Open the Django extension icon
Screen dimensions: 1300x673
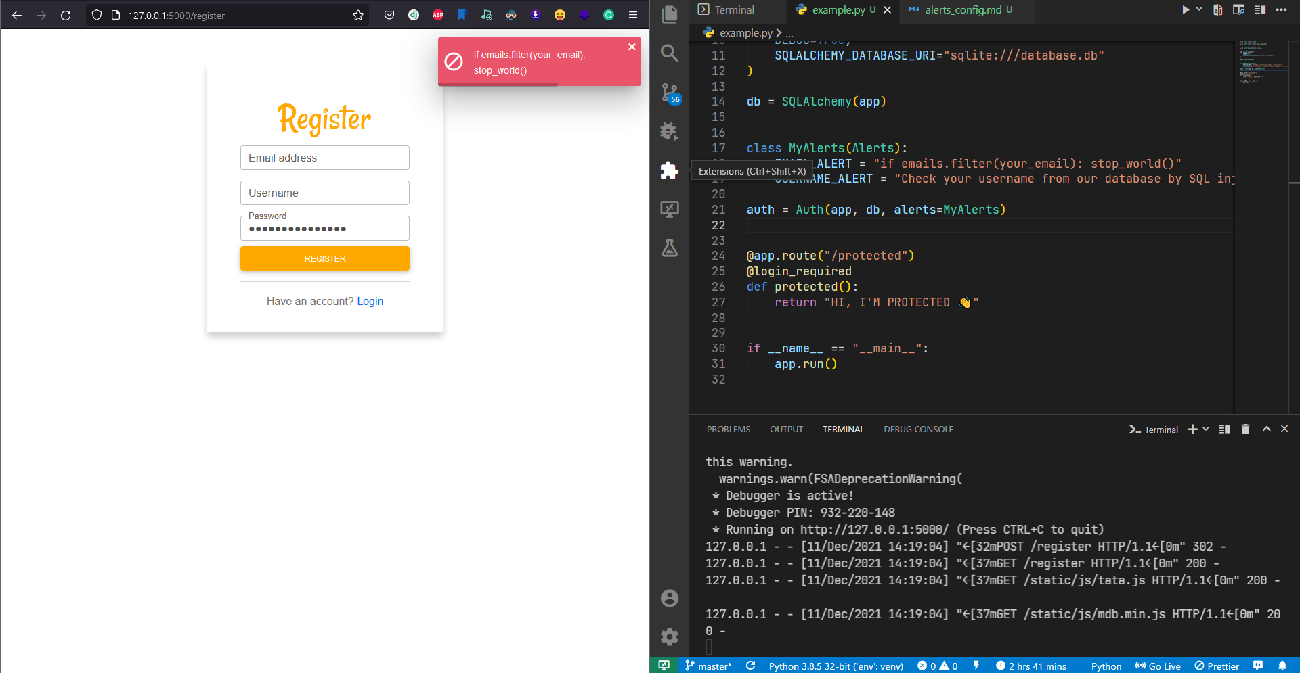coord(414,15)
